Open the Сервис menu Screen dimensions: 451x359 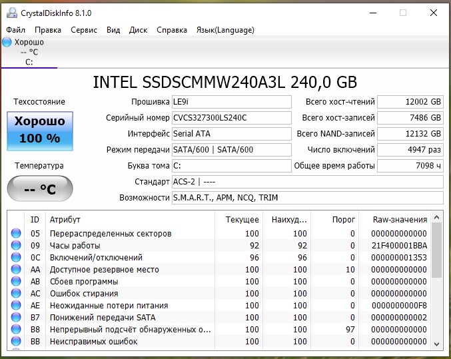[x=84, y=30]
